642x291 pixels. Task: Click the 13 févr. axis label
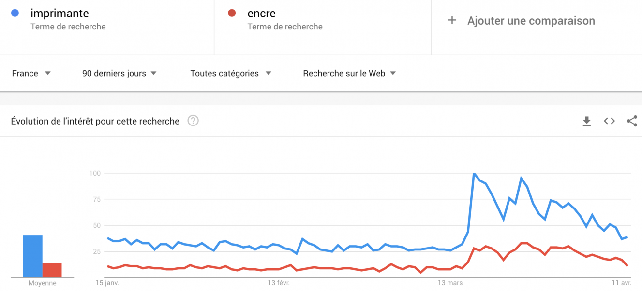[278, 283]
